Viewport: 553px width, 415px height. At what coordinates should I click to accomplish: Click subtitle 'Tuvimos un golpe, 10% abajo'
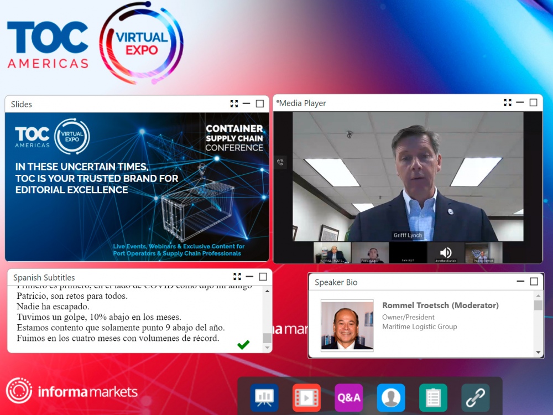coord(99,317)
